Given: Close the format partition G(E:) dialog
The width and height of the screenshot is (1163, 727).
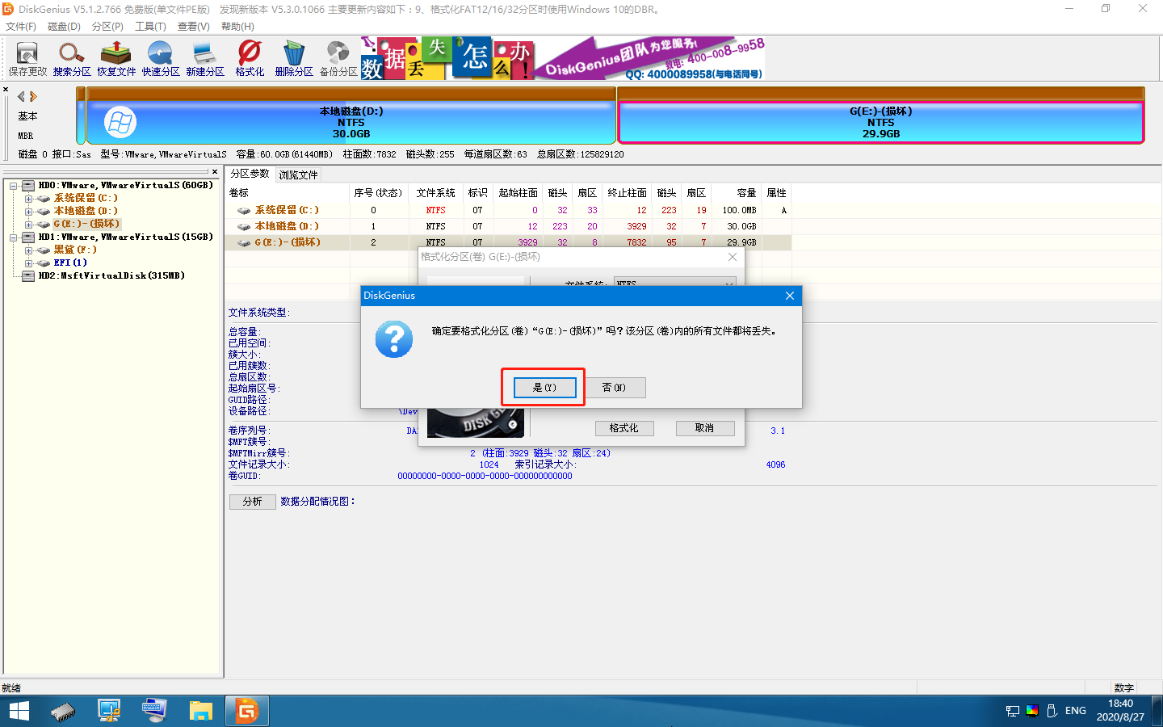Looking at the screenshot, I should tap(733, 257).
